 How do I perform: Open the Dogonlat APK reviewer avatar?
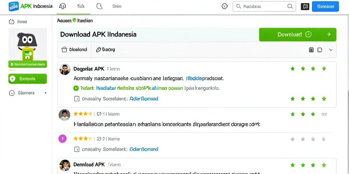coord(65,69)
